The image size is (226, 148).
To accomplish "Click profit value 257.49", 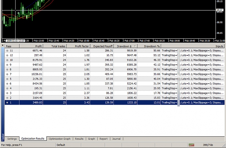I will click(x=38, y=55).
